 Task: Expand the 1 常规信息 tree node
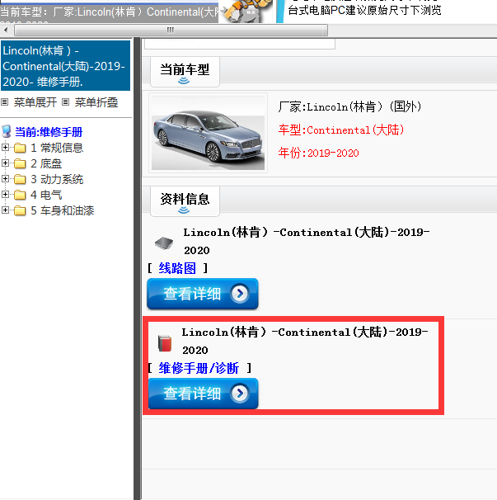[x=5, y=148]
